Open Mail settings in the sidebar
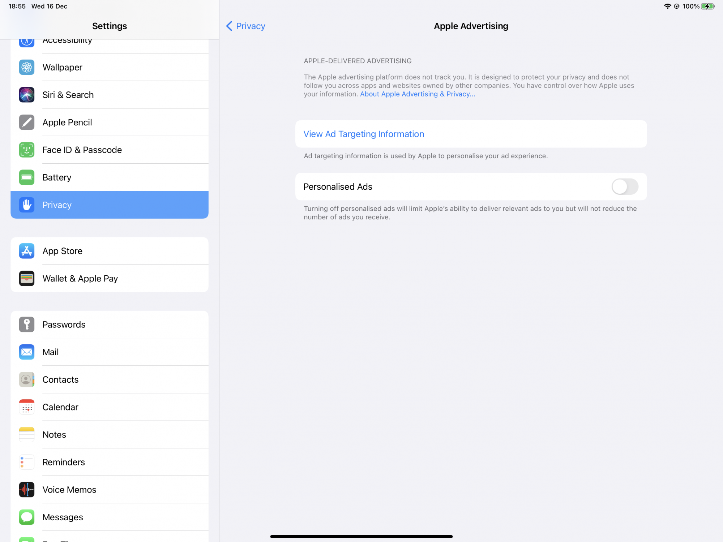The width and height of the screenshot is (723, 542). coord(110,352)
